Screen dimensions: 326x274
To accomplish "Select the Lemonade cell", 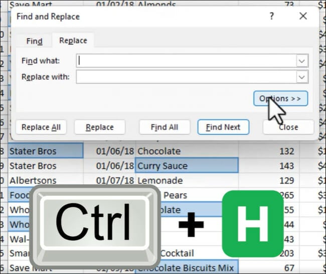I will [187, 180].
